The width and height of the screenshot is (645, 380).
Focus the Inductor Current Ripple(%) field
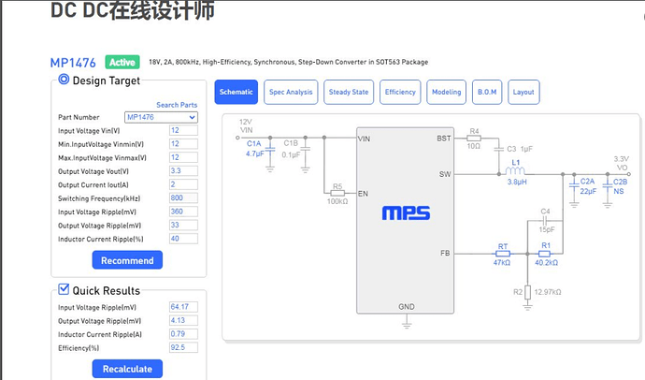[x=183, y=239]
